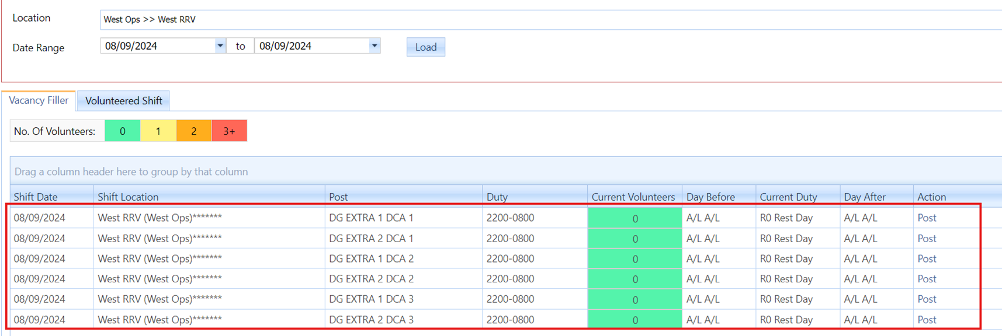Click volunteer count cell for DG EXTRA 2 DCA 2
1002x336 pixels.
(x=635, y=279)
